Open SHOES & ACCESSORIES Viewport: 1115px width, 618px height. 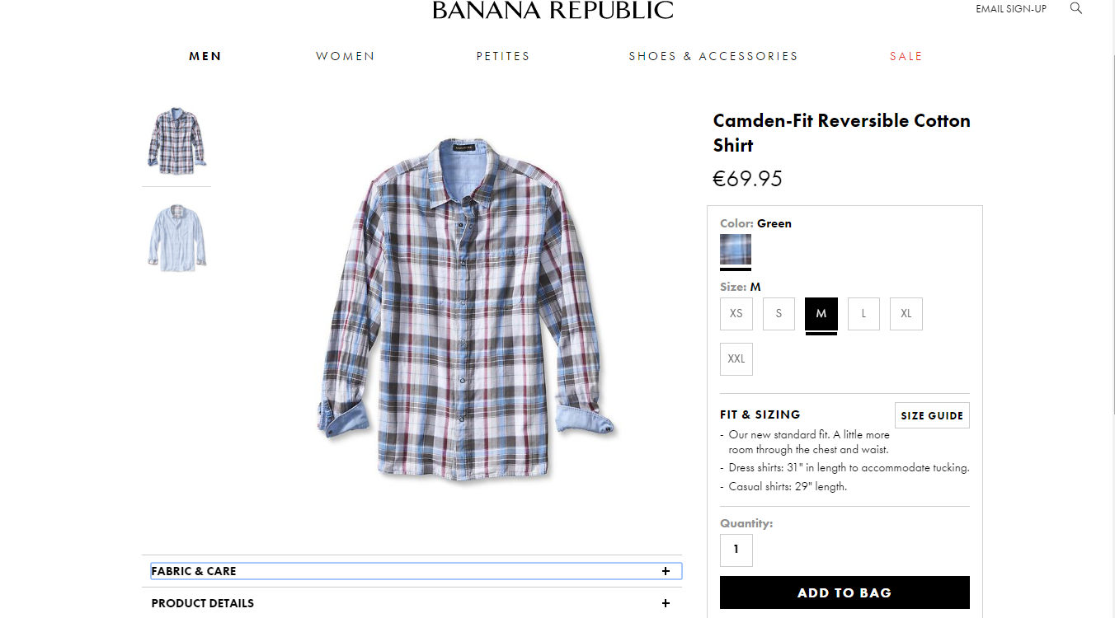(713, 56)
